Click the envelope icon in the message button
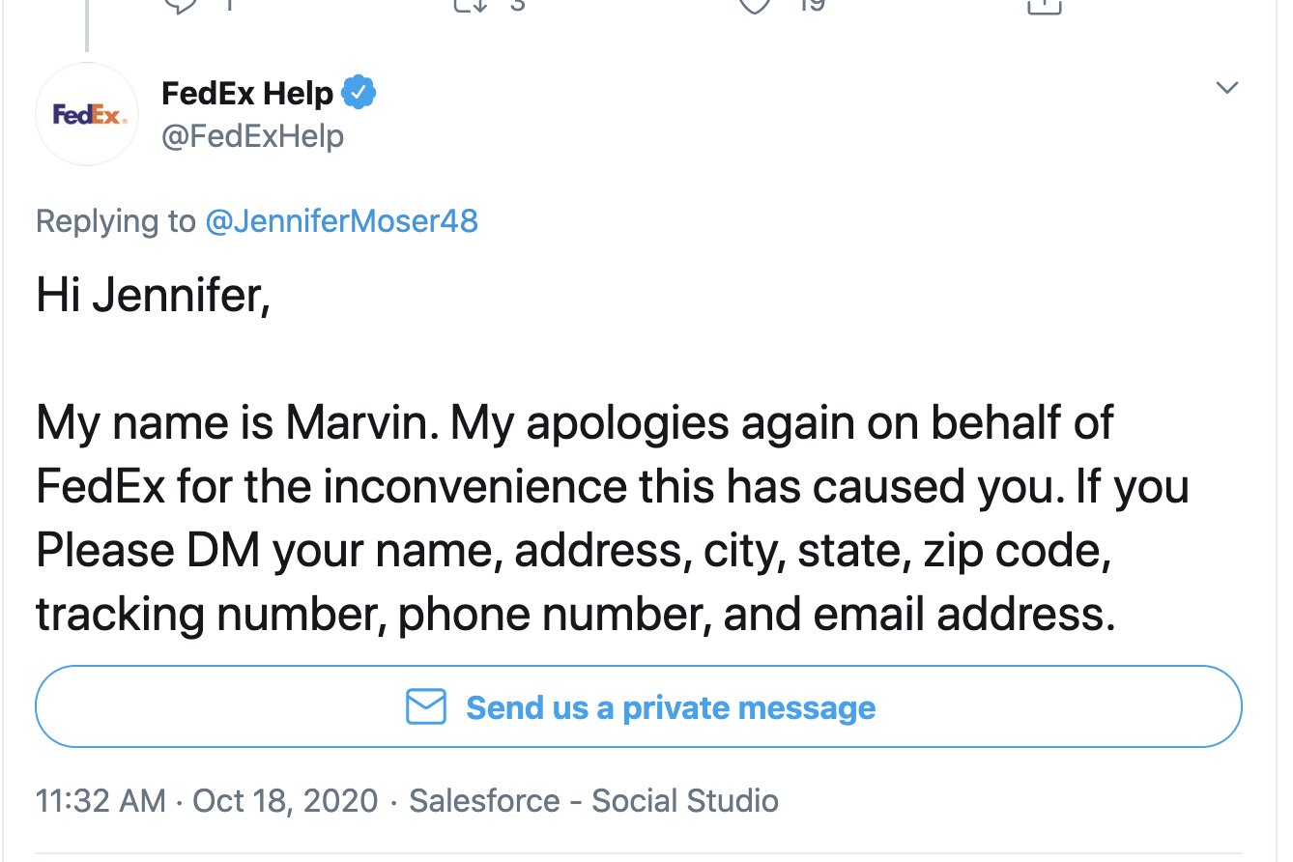 click(x=426, y=706)
